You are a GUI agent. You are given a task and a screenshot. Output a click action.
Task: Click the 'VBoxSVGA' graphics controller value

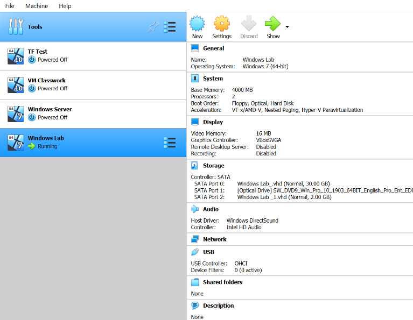269,140
